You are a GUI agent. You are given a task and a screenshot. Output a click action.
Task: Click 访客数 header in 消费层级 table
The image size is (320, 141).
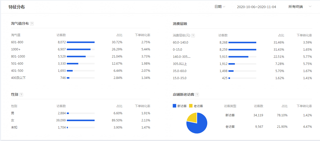coord(223,35)
